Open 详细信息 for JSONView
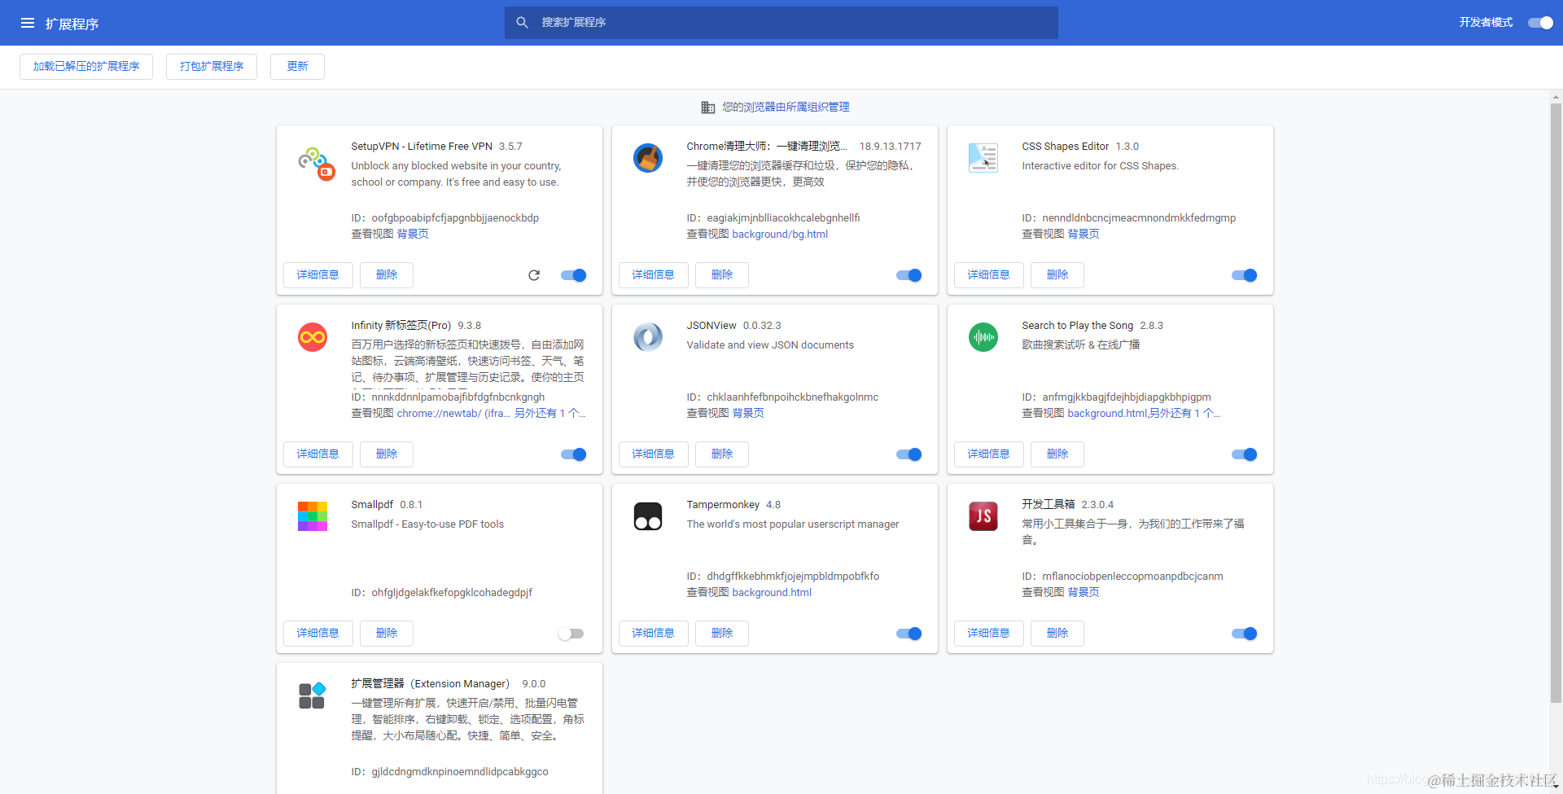The image size is (1563, 794). point(654,454)
